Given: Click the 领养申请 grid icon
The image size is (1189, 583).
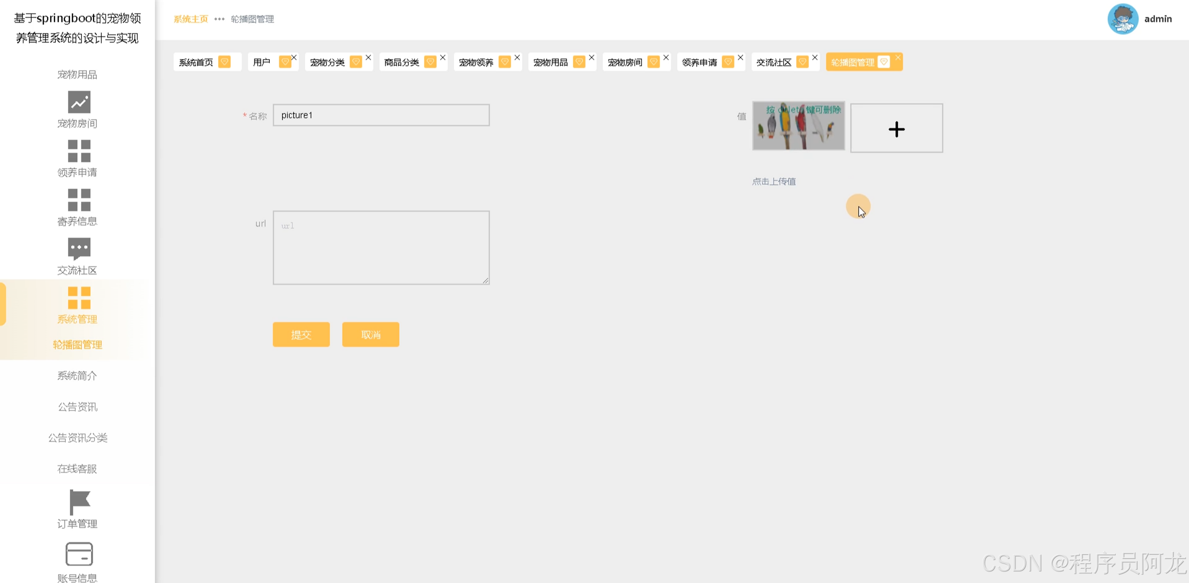Looking at the screenshot, I should pos(79,151).
